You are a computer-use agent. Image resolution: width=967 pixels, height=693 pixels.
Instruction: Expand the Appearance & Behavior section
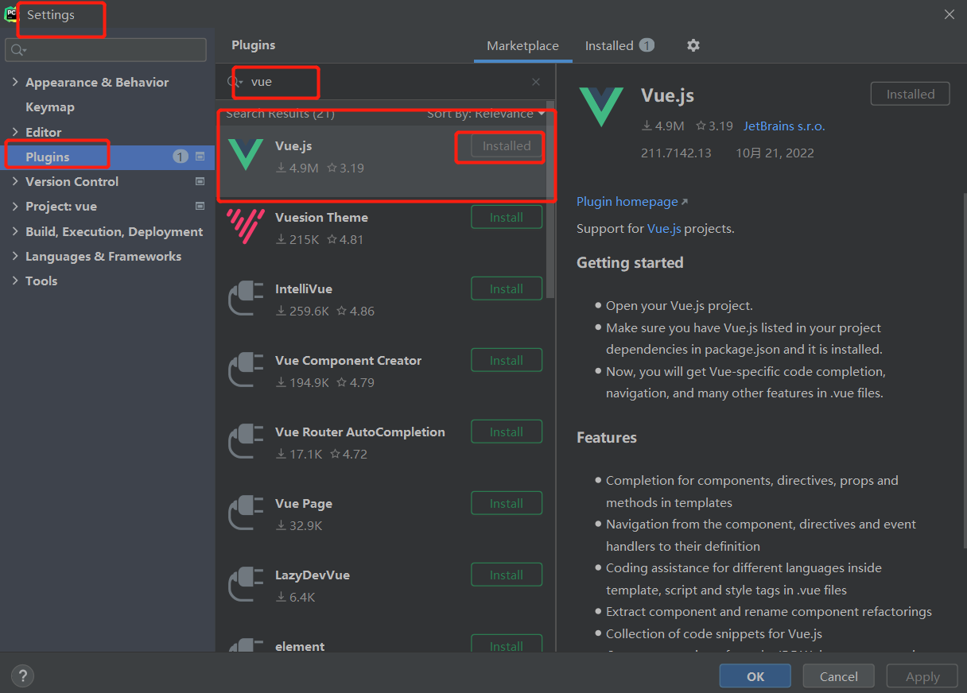tap(15, 82)
